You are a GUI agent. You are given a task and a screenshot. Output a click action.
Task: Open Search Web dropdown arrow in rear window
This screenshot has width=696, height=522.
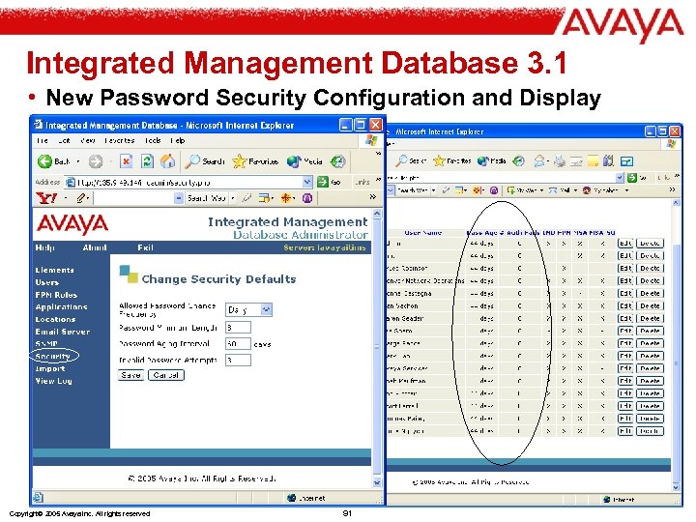click(x=433, y=190)
